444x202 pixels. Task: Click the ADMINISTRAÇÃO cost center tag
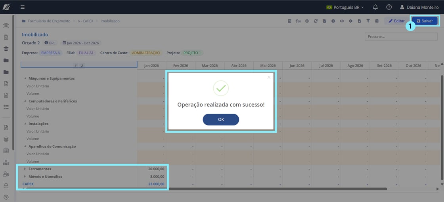point(146,53)
